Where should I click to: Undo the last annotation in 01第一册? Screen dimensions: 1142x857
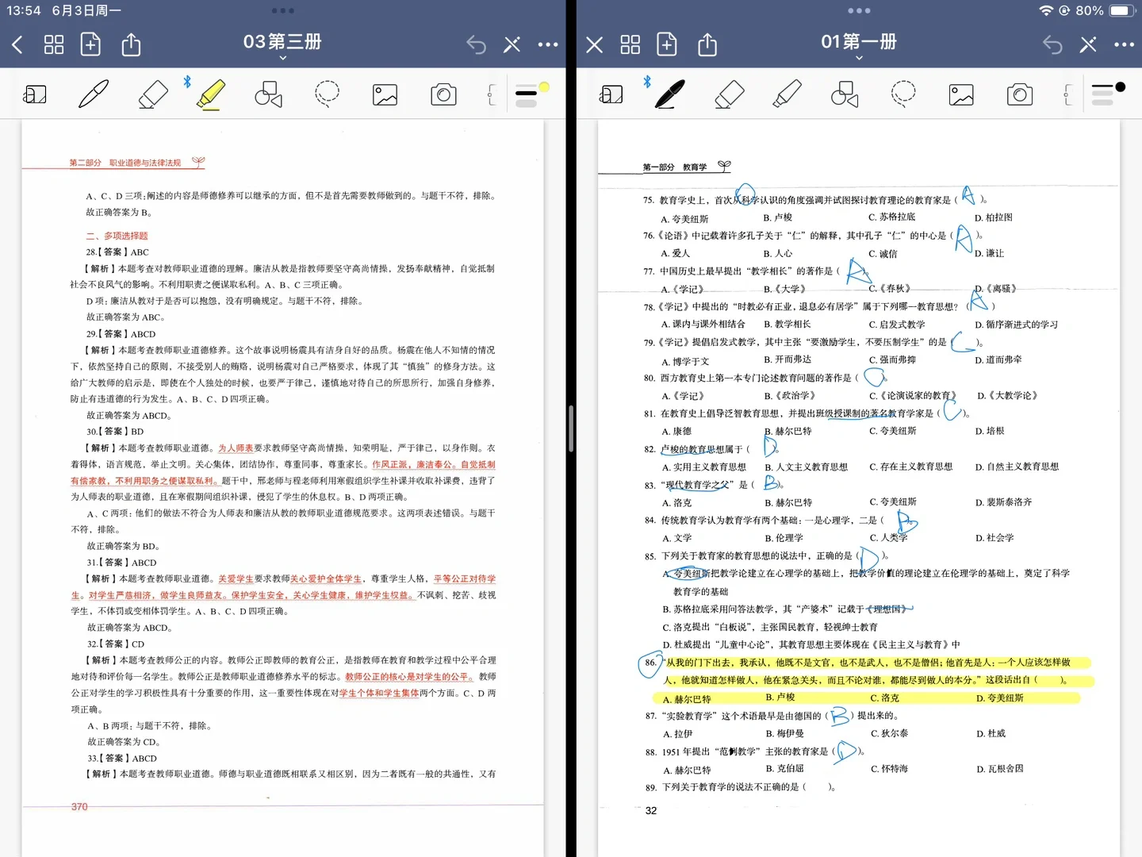tap(1052, 44)
